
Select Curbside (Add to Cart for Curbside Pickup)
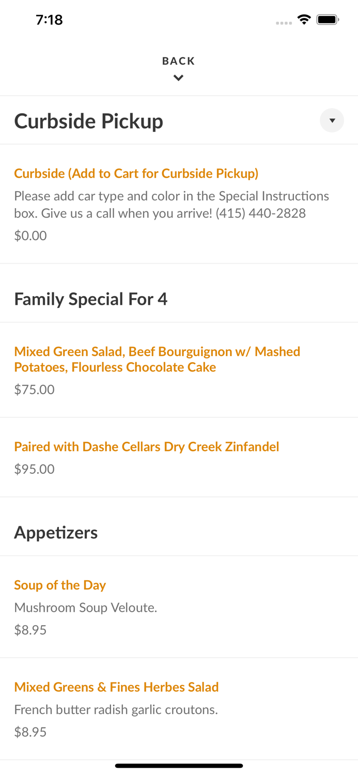136,174
